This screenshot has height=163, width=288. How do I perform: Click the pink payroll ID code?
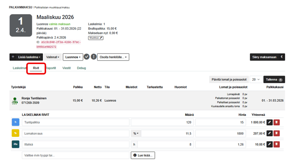[58, 44]
